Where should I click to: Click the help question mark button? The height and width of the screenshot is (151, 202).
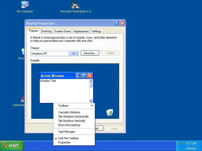116,23
